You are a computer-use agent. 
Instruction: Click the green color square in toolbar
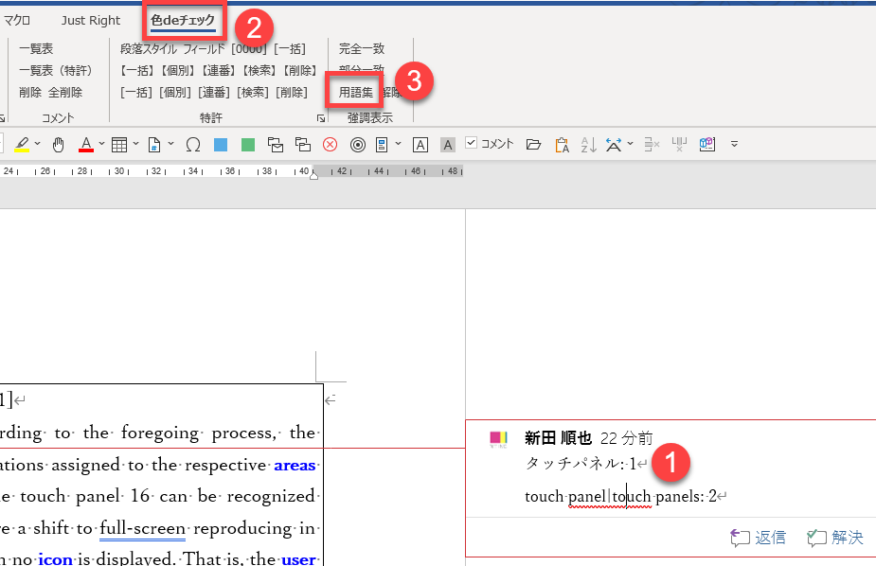point(248,145)
